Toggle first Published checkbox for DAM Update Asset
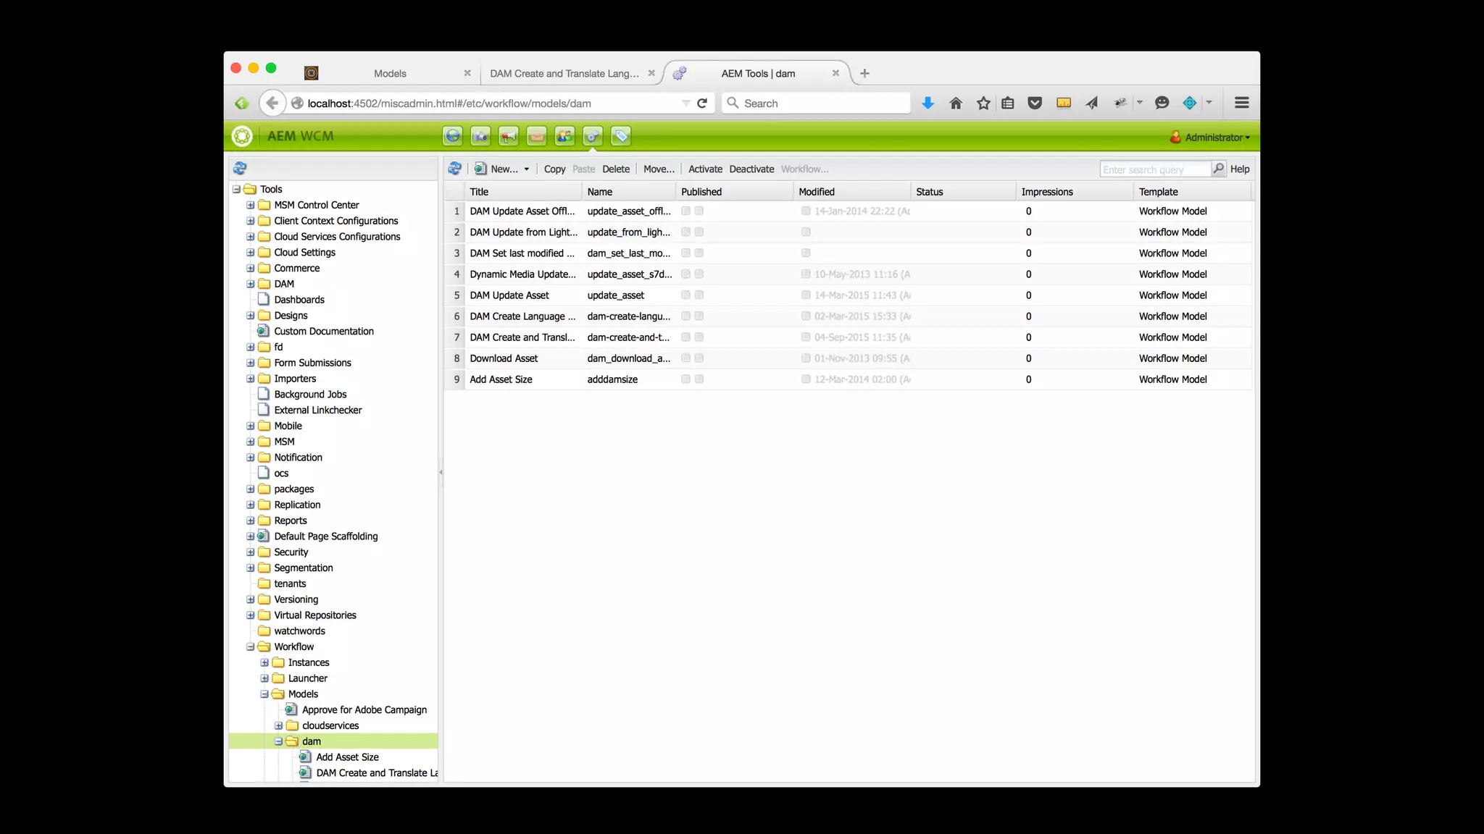 [685, 295]
